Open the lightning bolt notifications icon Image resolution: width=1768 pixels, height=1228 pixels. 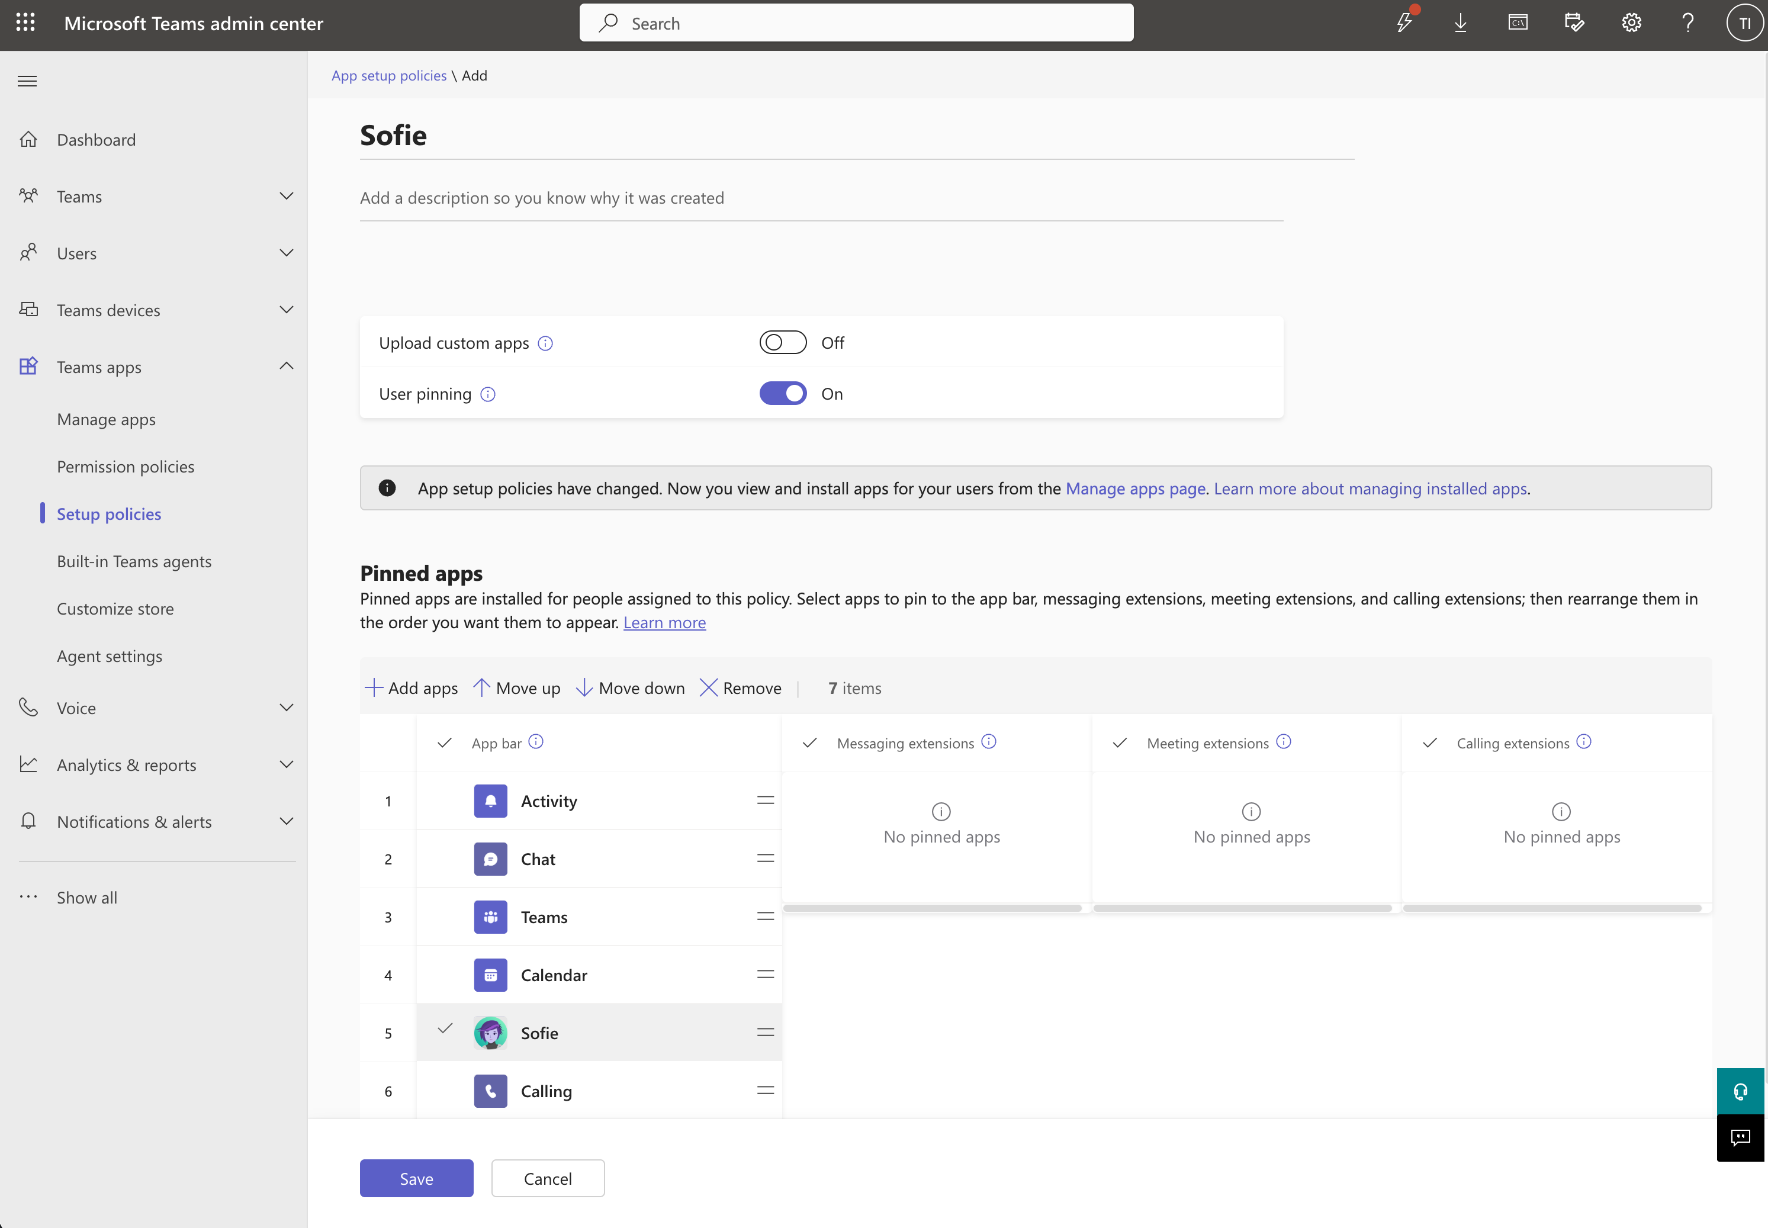1405,21
